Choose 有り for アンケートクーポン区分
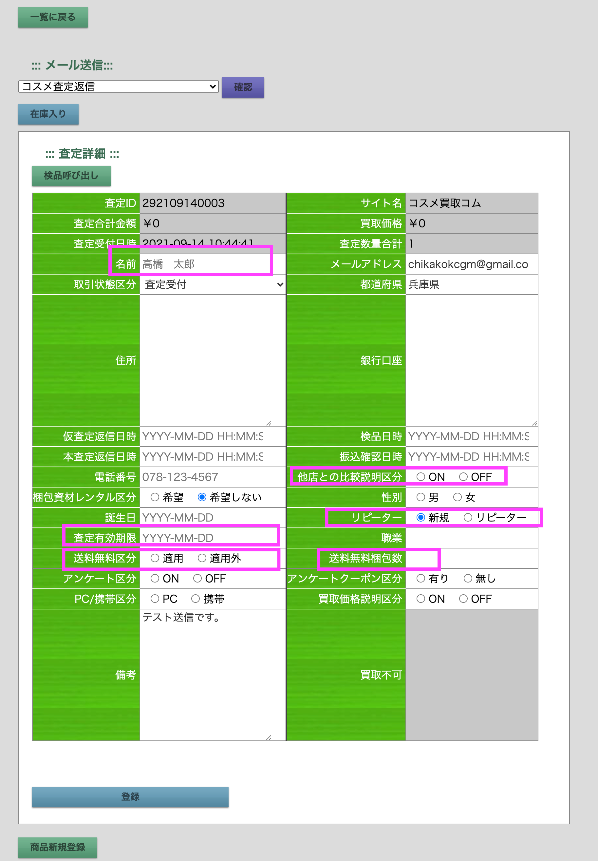This screenshot has height=861, width=598. coord(421,578)
